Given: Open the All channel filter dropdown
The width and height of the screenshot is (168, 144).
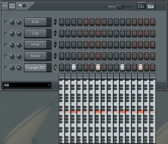Looking at the screenshot, I should tap(27, 85).
